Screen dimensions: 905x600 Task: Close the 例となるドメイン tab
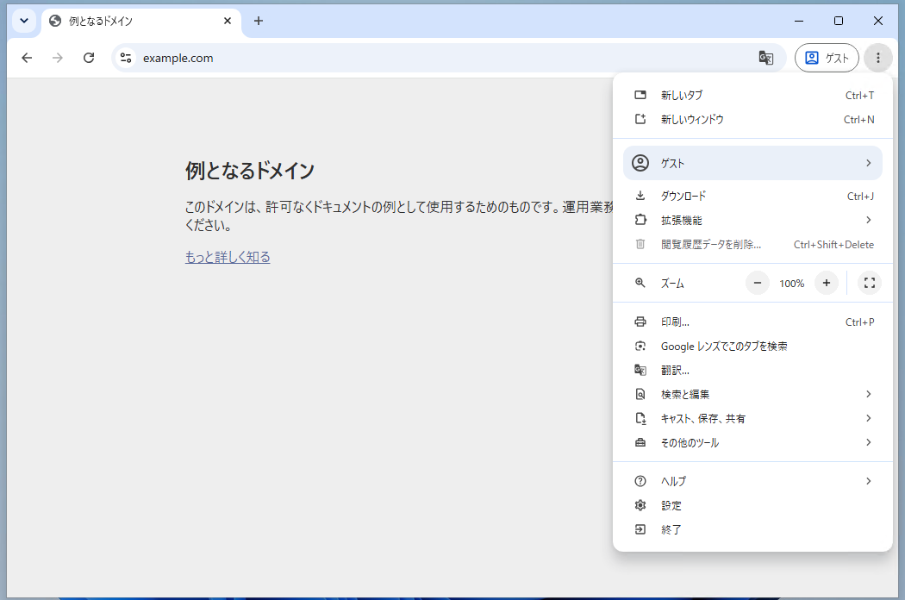click(x=228, y=21)
